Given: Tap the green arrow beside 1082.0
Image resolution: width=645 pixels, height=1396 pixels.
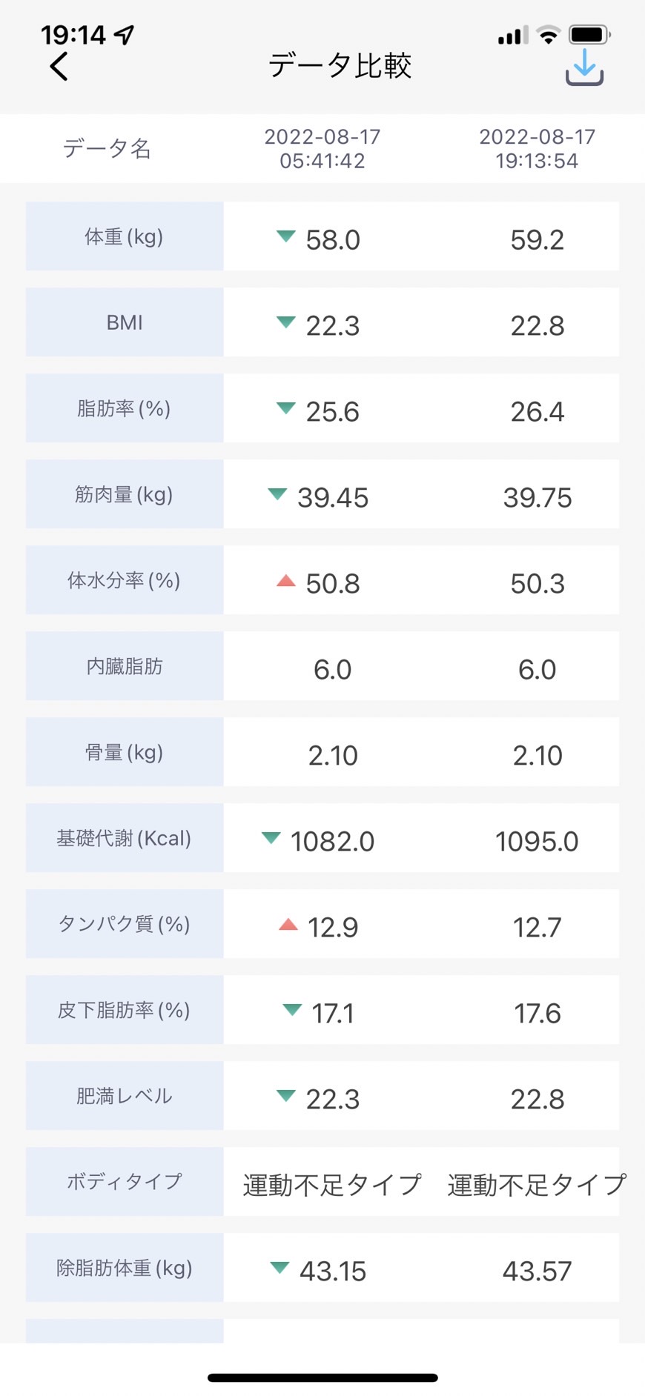Looking at the screenshot, I should pos(271,838).
